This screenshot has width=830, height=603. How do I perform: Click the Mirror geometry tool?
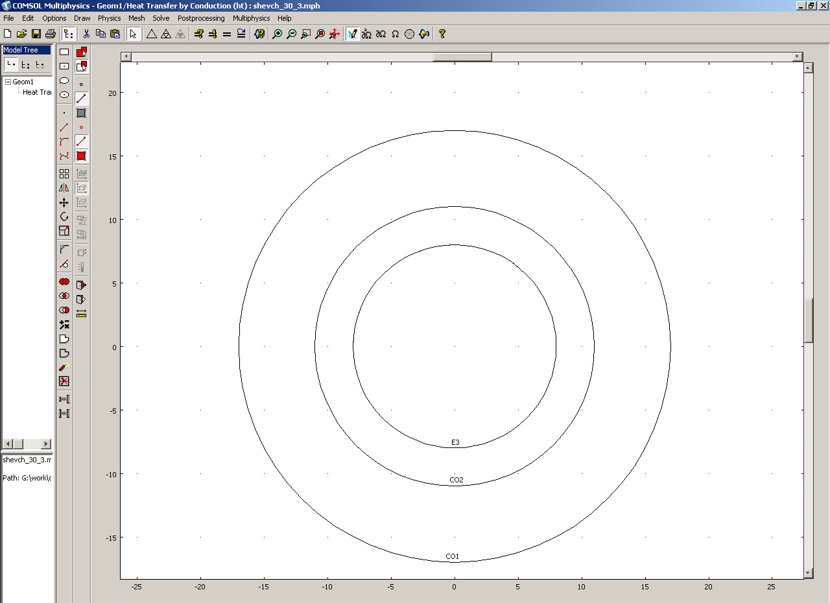point(64,188)
